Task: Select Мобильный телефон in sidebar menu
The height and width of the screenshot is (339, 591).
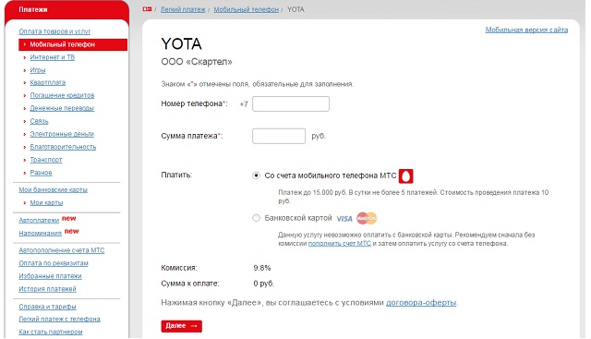Action: [x=73, y=44]
